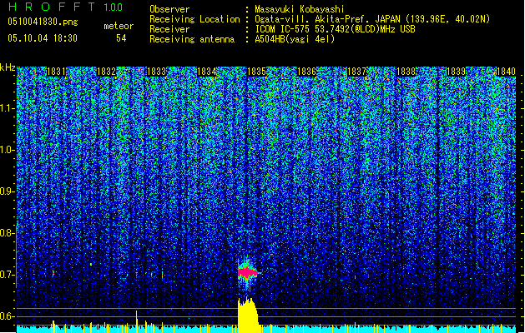This screenshot has width=525, height=333.
Task: Click the name Masayuki Kobayashi
Action: coord(300,9)
